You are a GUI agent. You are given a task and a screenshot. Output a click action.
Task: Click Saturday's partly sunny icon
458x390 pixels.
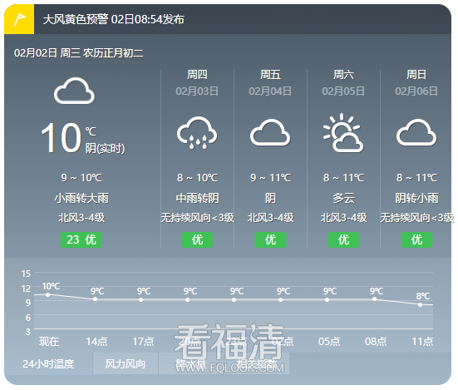tap(343, 133)
